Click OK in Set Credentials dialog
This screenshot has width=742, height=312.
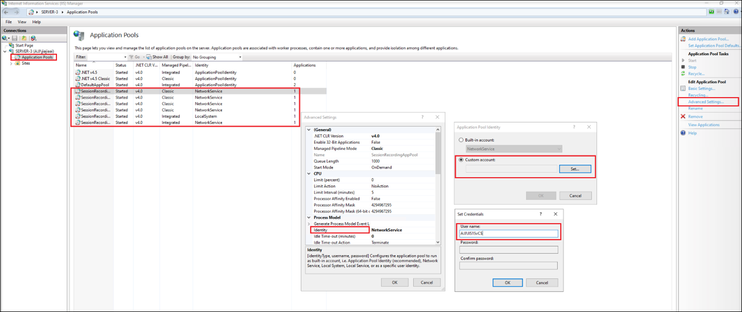507,283
